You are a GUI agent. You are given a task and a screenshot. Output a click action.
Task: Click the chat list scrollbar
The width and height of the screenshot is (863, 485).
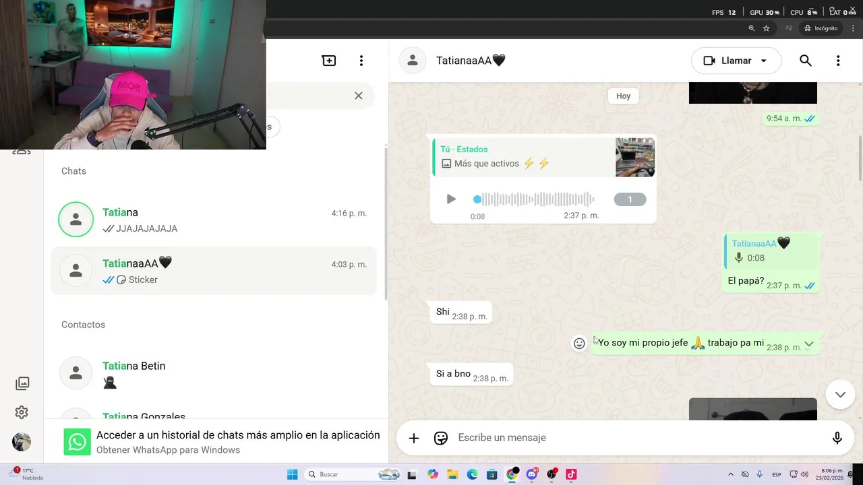point(386,222)
